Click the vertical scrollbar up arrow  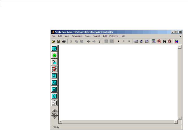point(180,47)
